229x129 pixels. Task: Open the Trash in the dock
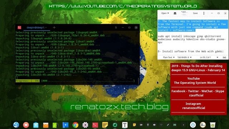[213, 125]
